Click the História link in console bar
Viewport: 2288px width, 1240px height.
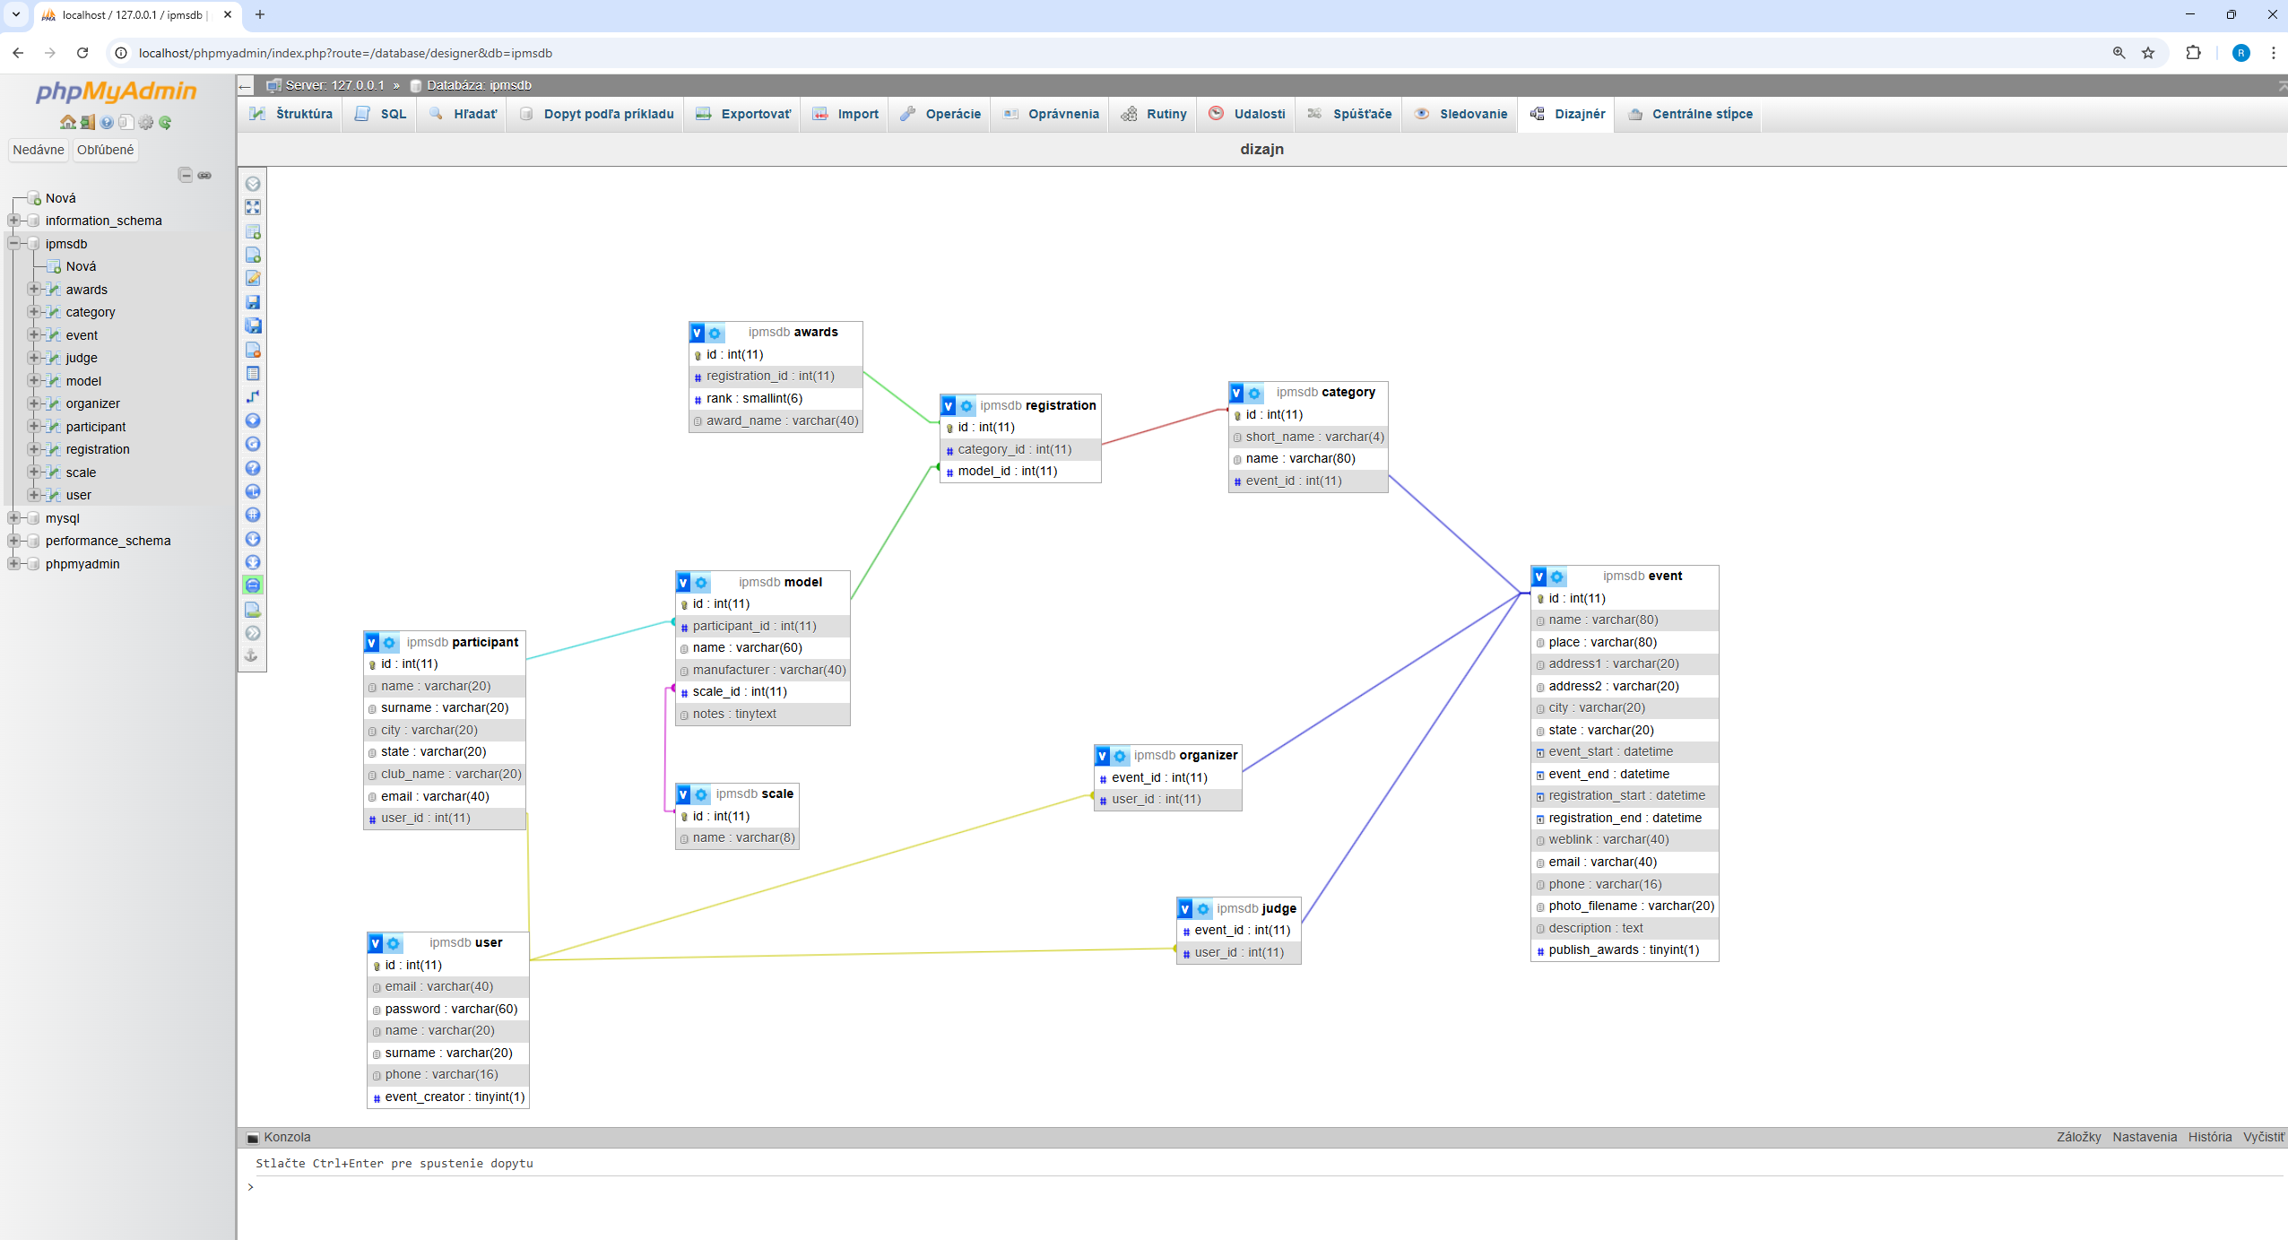pos(2209,1137)
